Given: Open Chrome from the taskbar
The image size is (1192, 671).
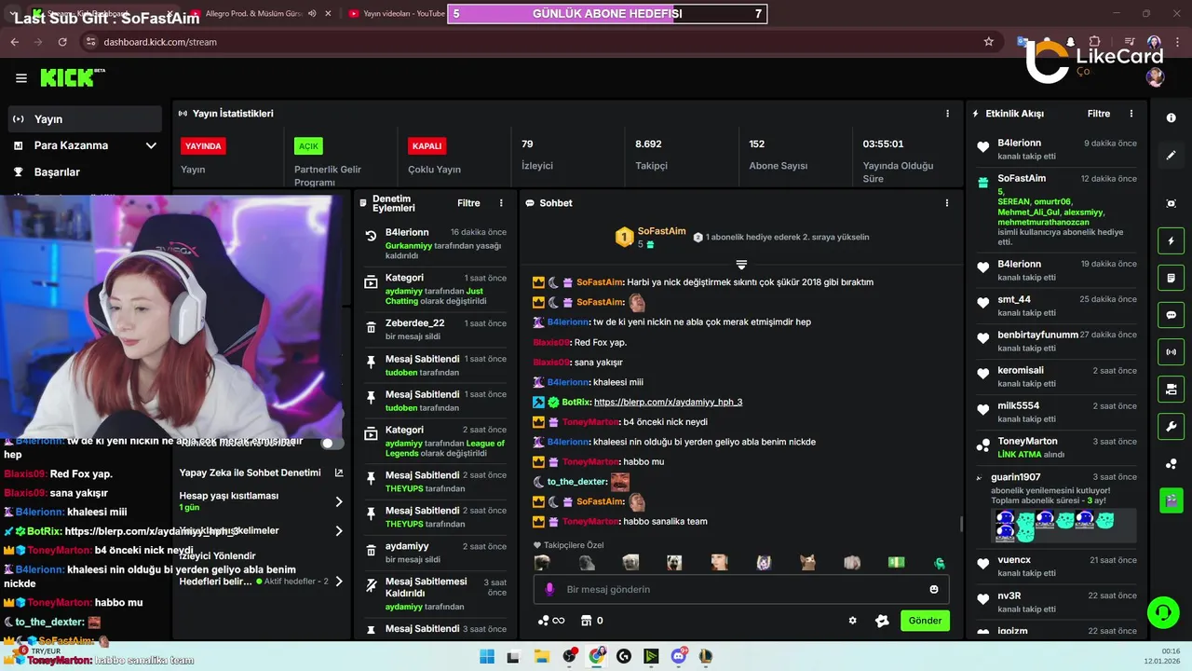Looking at the screenshot, I should click(x=597, y=656).
